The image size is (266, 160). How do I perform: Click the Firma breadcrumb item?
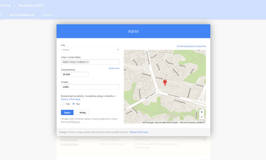[6, 6]
